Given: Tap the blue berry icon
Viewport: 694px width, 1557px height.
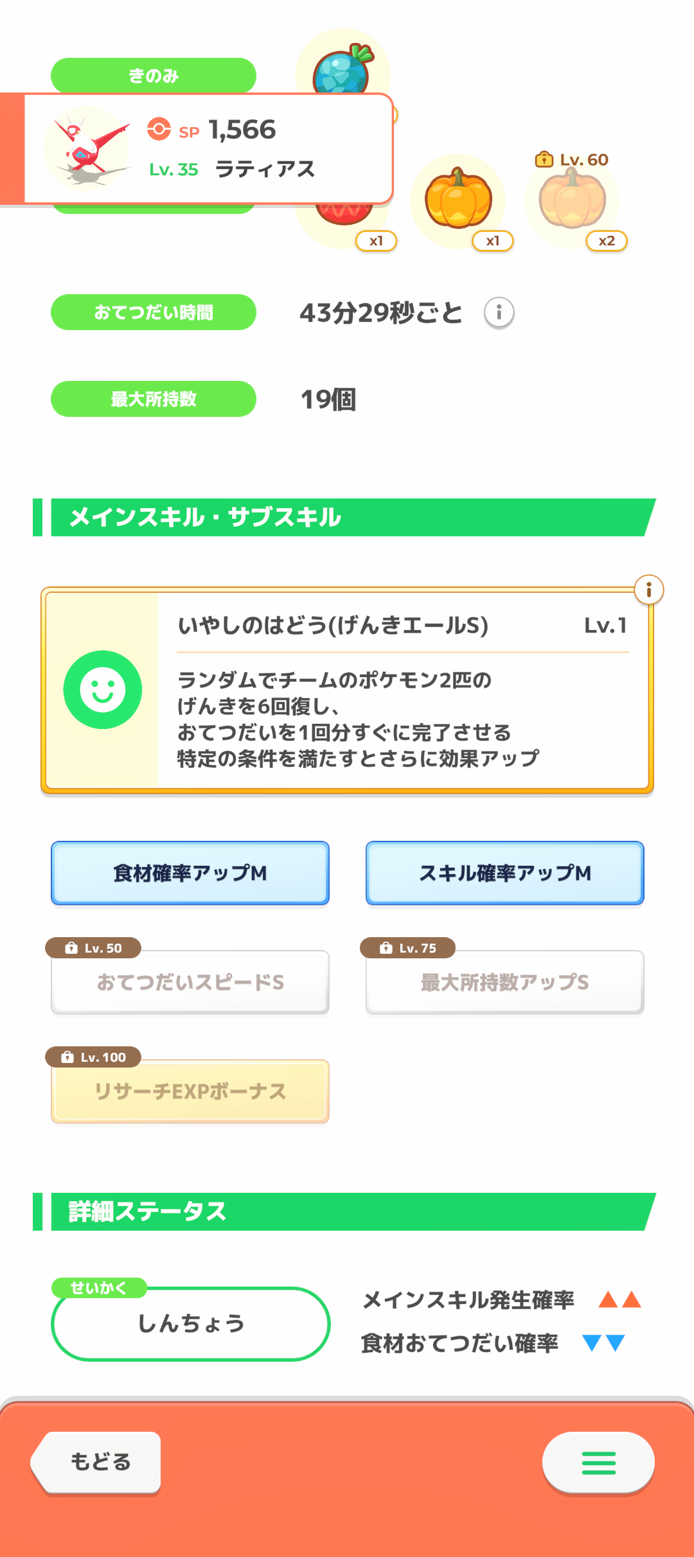Looking at the screenshot, I should click(342, 69).
